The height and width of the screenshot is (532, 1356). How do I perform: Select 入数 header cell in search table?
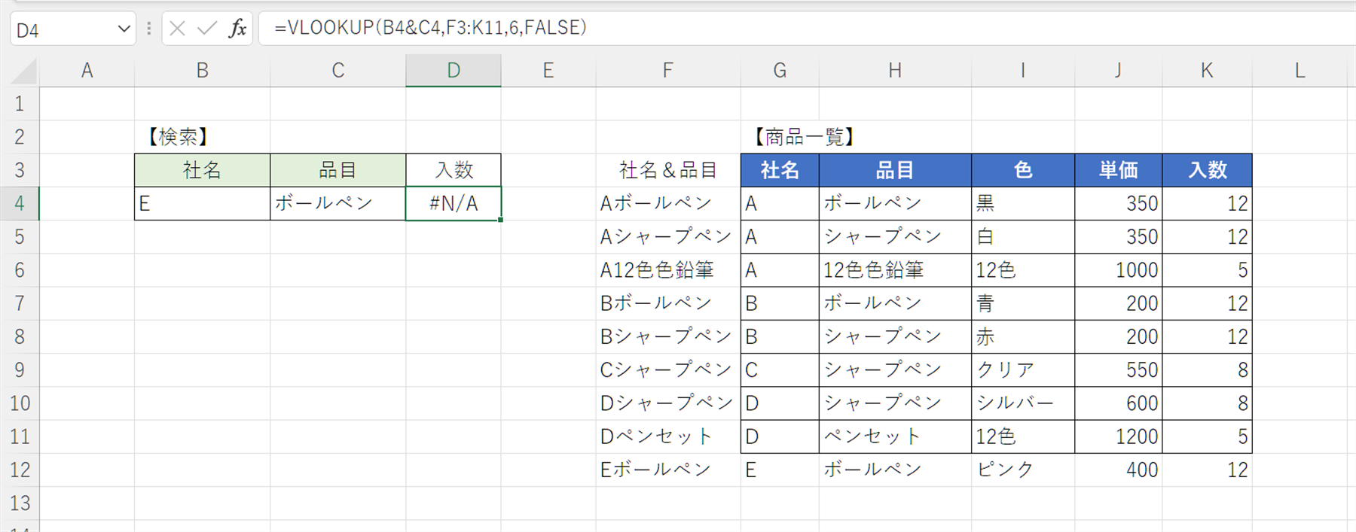(x=454, y=170)
